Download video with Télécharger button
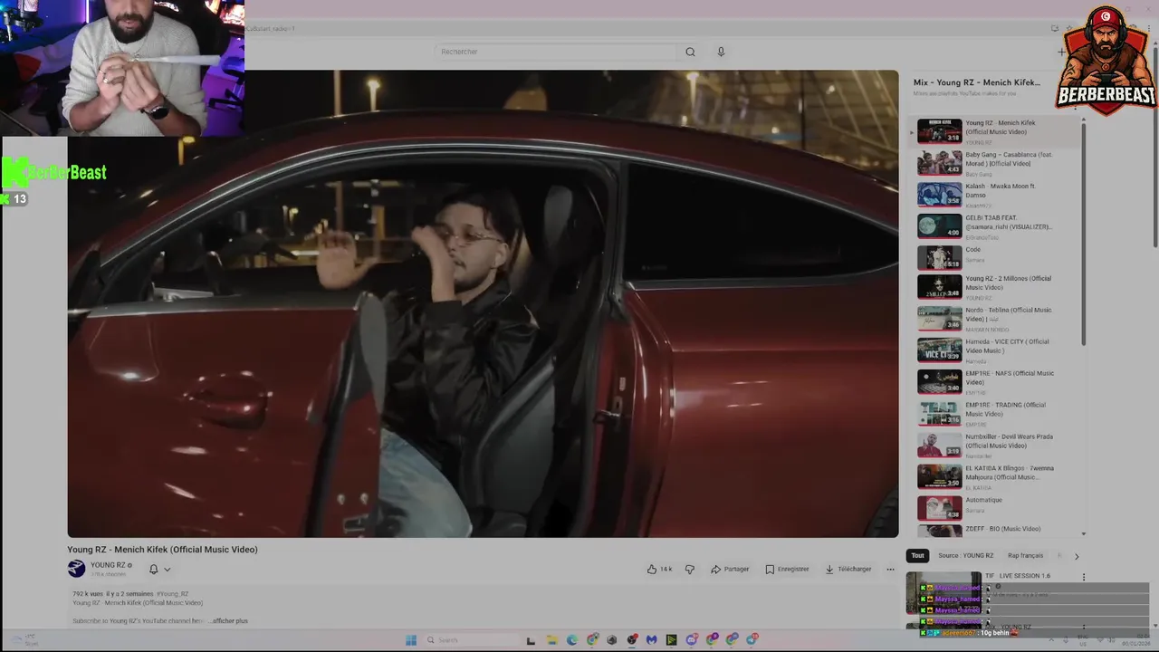The width and height of the screenshot is (1159, 652). [x=848, y=569]
